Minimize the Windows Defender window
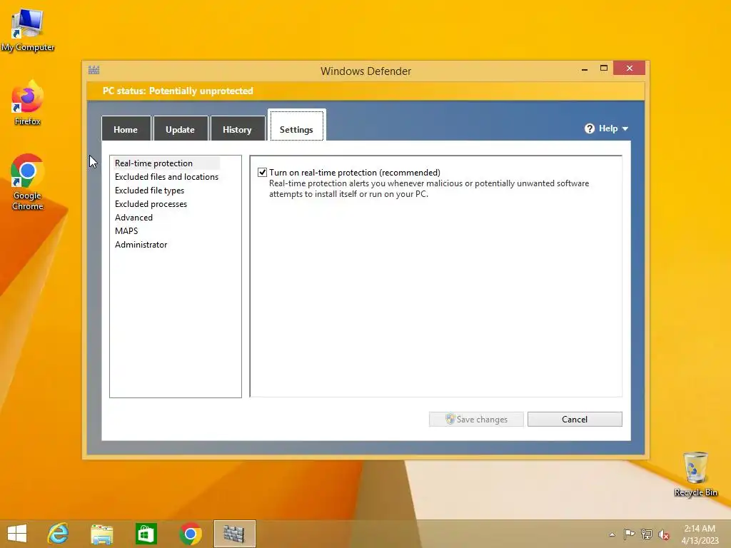The image size is (731, 548). pos(585,69)
